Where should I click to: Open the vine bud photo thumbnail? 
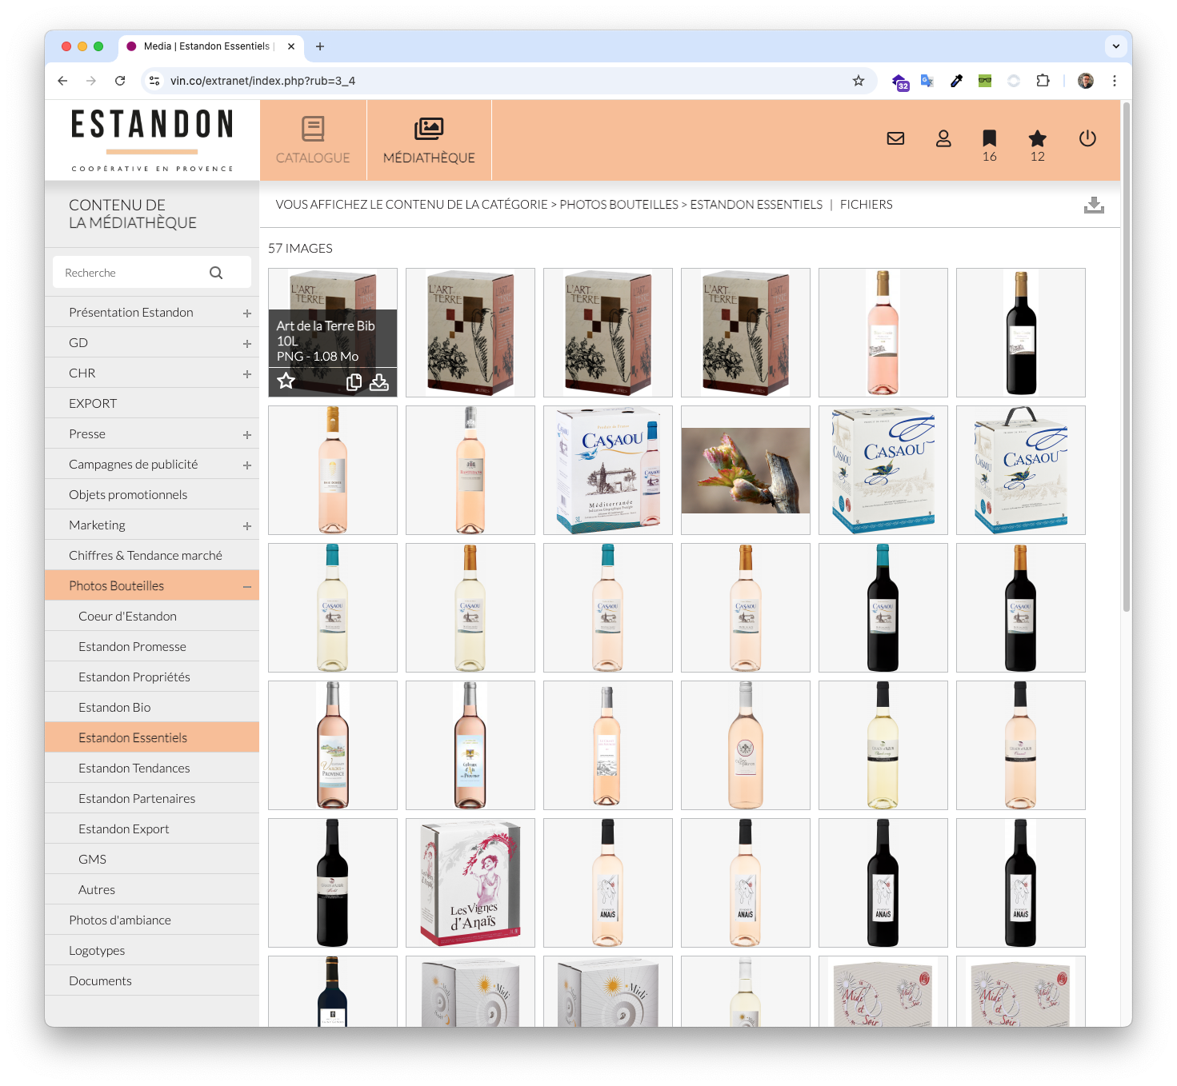pos(746,470)
